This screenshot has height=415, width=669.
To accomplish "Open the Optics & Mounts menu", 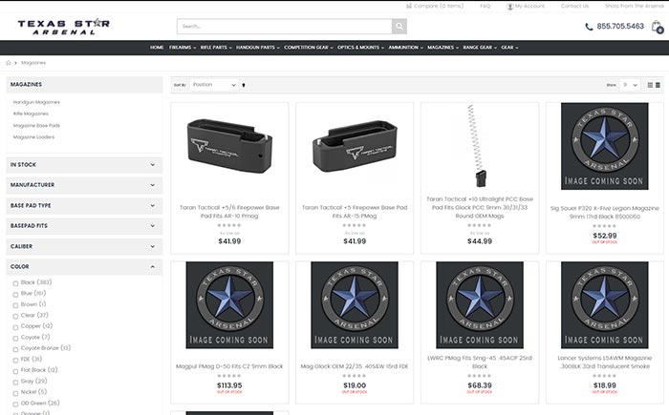I will tap(360, 48).
